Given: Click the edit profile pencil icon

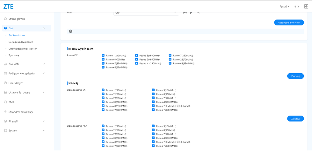Looking at the screenshot, I should point(192,13).
